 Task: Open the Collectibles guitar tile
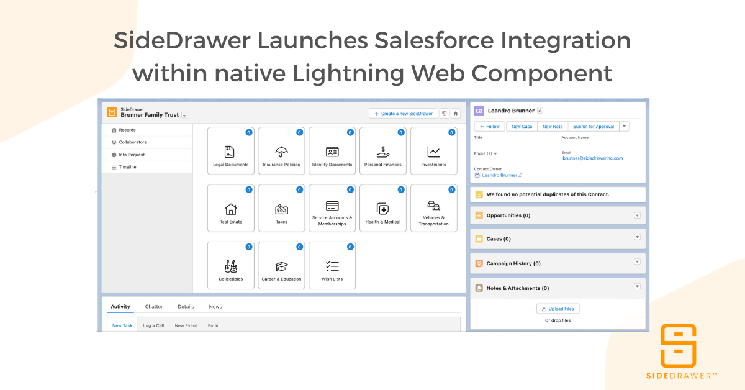click(x=230, y=266)
